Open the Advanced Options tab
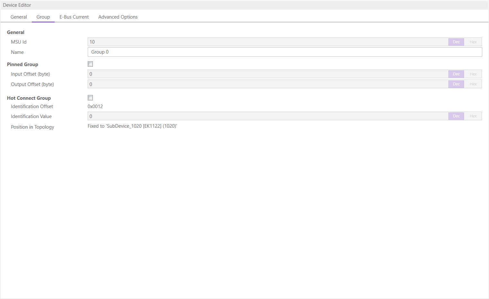The width and height of the screenshot is (489, 299). pos(118,17)
